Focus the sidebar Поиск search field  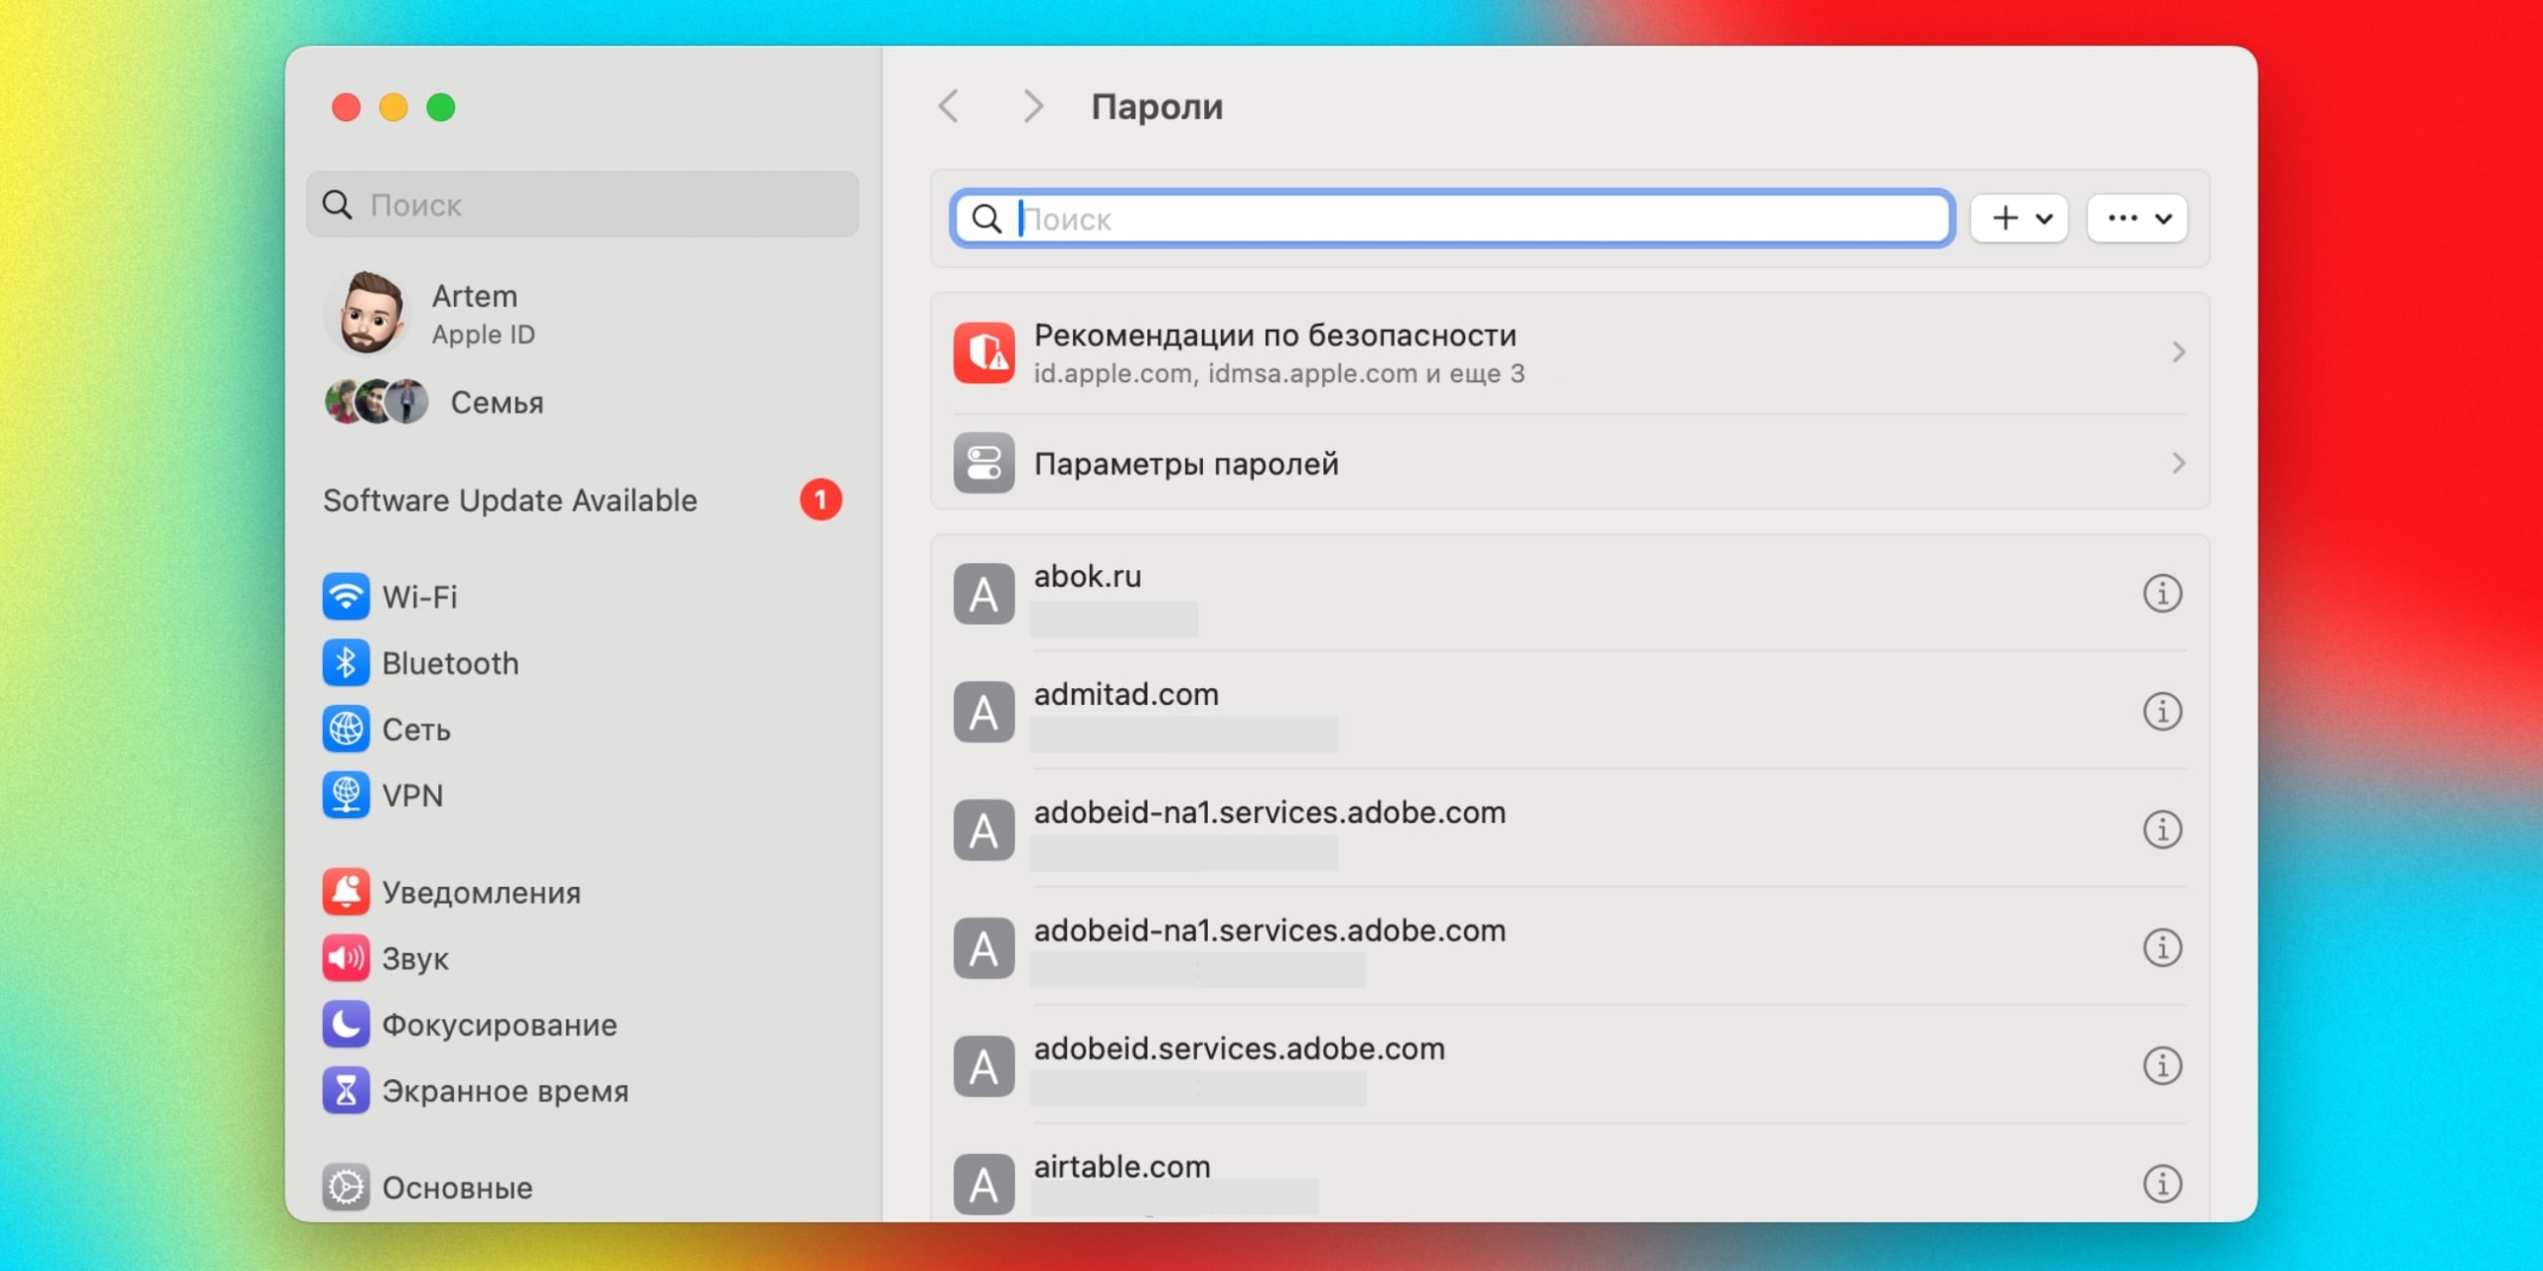coord(582,205)
